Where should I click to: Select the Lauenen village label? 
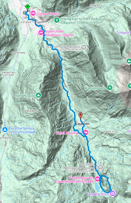(82, 124)
